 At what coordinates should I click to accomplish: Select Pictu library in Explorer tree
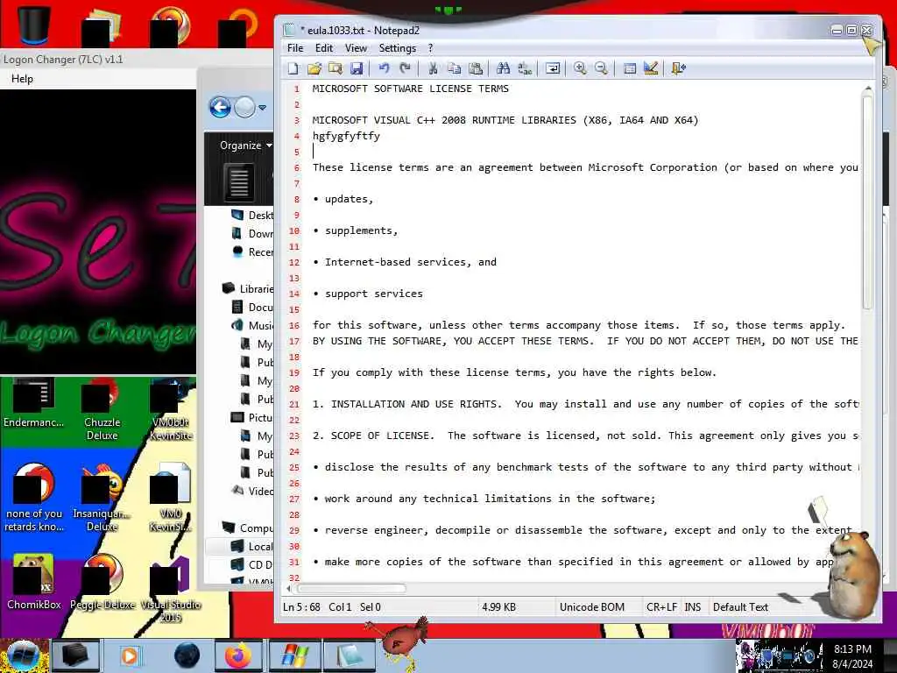(252, 417)
